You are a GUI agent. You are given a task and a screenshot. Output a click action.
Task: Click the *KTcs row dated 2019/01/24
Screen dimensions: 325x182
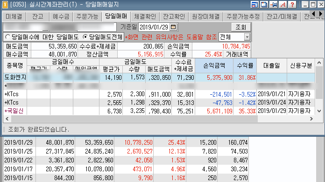point(159,103)
